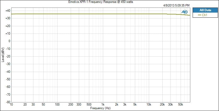Image resolution: width=219 pixels, height=111 pixels.
Task: Select the Frequency (Hz) horizontal axis label
Action: [100, 108]
